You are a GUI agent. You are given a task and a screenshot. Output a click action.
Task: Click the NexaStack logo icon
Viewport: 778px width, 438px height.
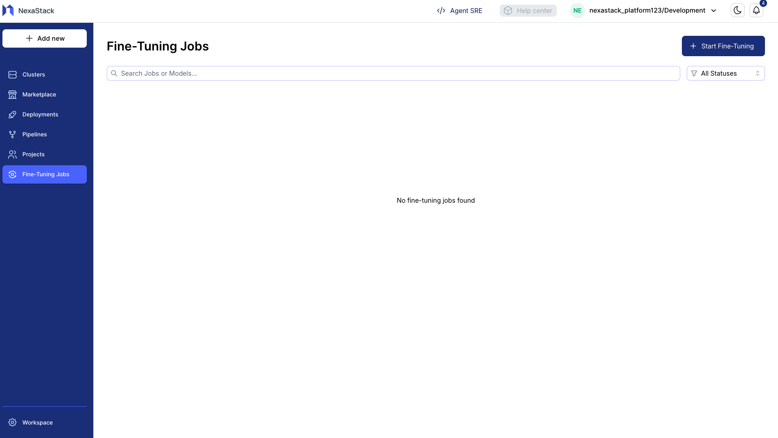(x=8, y=11)
